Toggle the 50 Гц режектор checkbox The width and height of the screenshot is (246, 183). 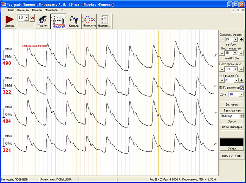click(242, 87)
